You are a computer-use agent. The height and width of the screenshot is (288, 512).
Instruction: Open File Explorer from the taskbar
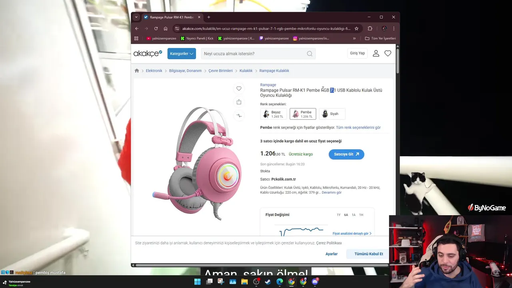pyautogui.click(x=244, y=282)
